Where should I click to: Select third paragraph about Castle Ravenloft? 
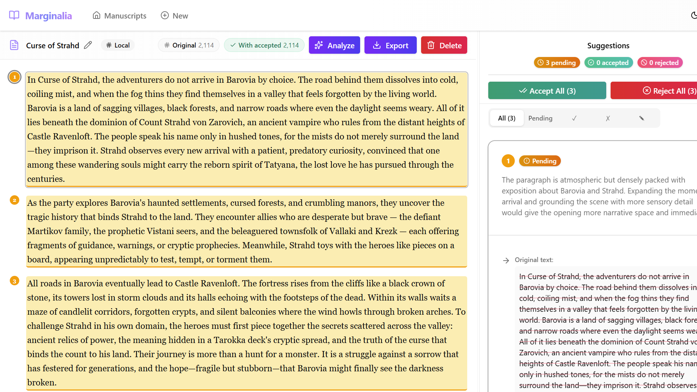(x=246, y=333)
